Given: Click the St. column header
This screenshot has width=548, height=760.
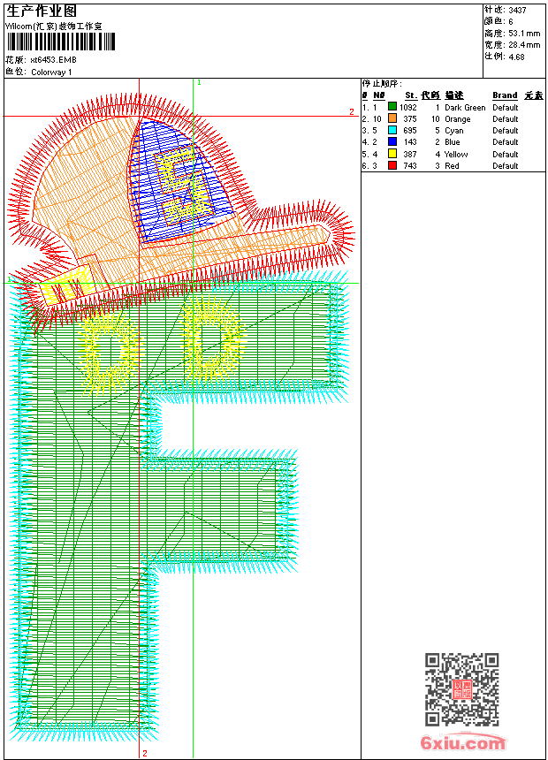Looking at the screenshot, I should [x=411, y=95].
